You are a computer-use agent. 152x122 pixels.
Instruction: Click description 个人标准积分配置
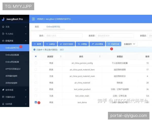click(x=120, y=63)
